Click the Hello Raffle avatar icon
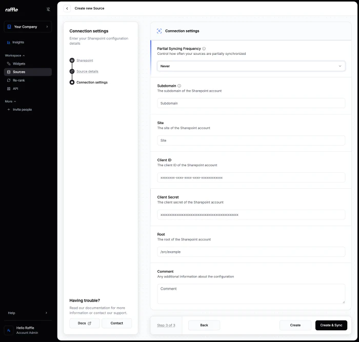Image resolution: width=359 pixels, height=342 pixels. 9,330
